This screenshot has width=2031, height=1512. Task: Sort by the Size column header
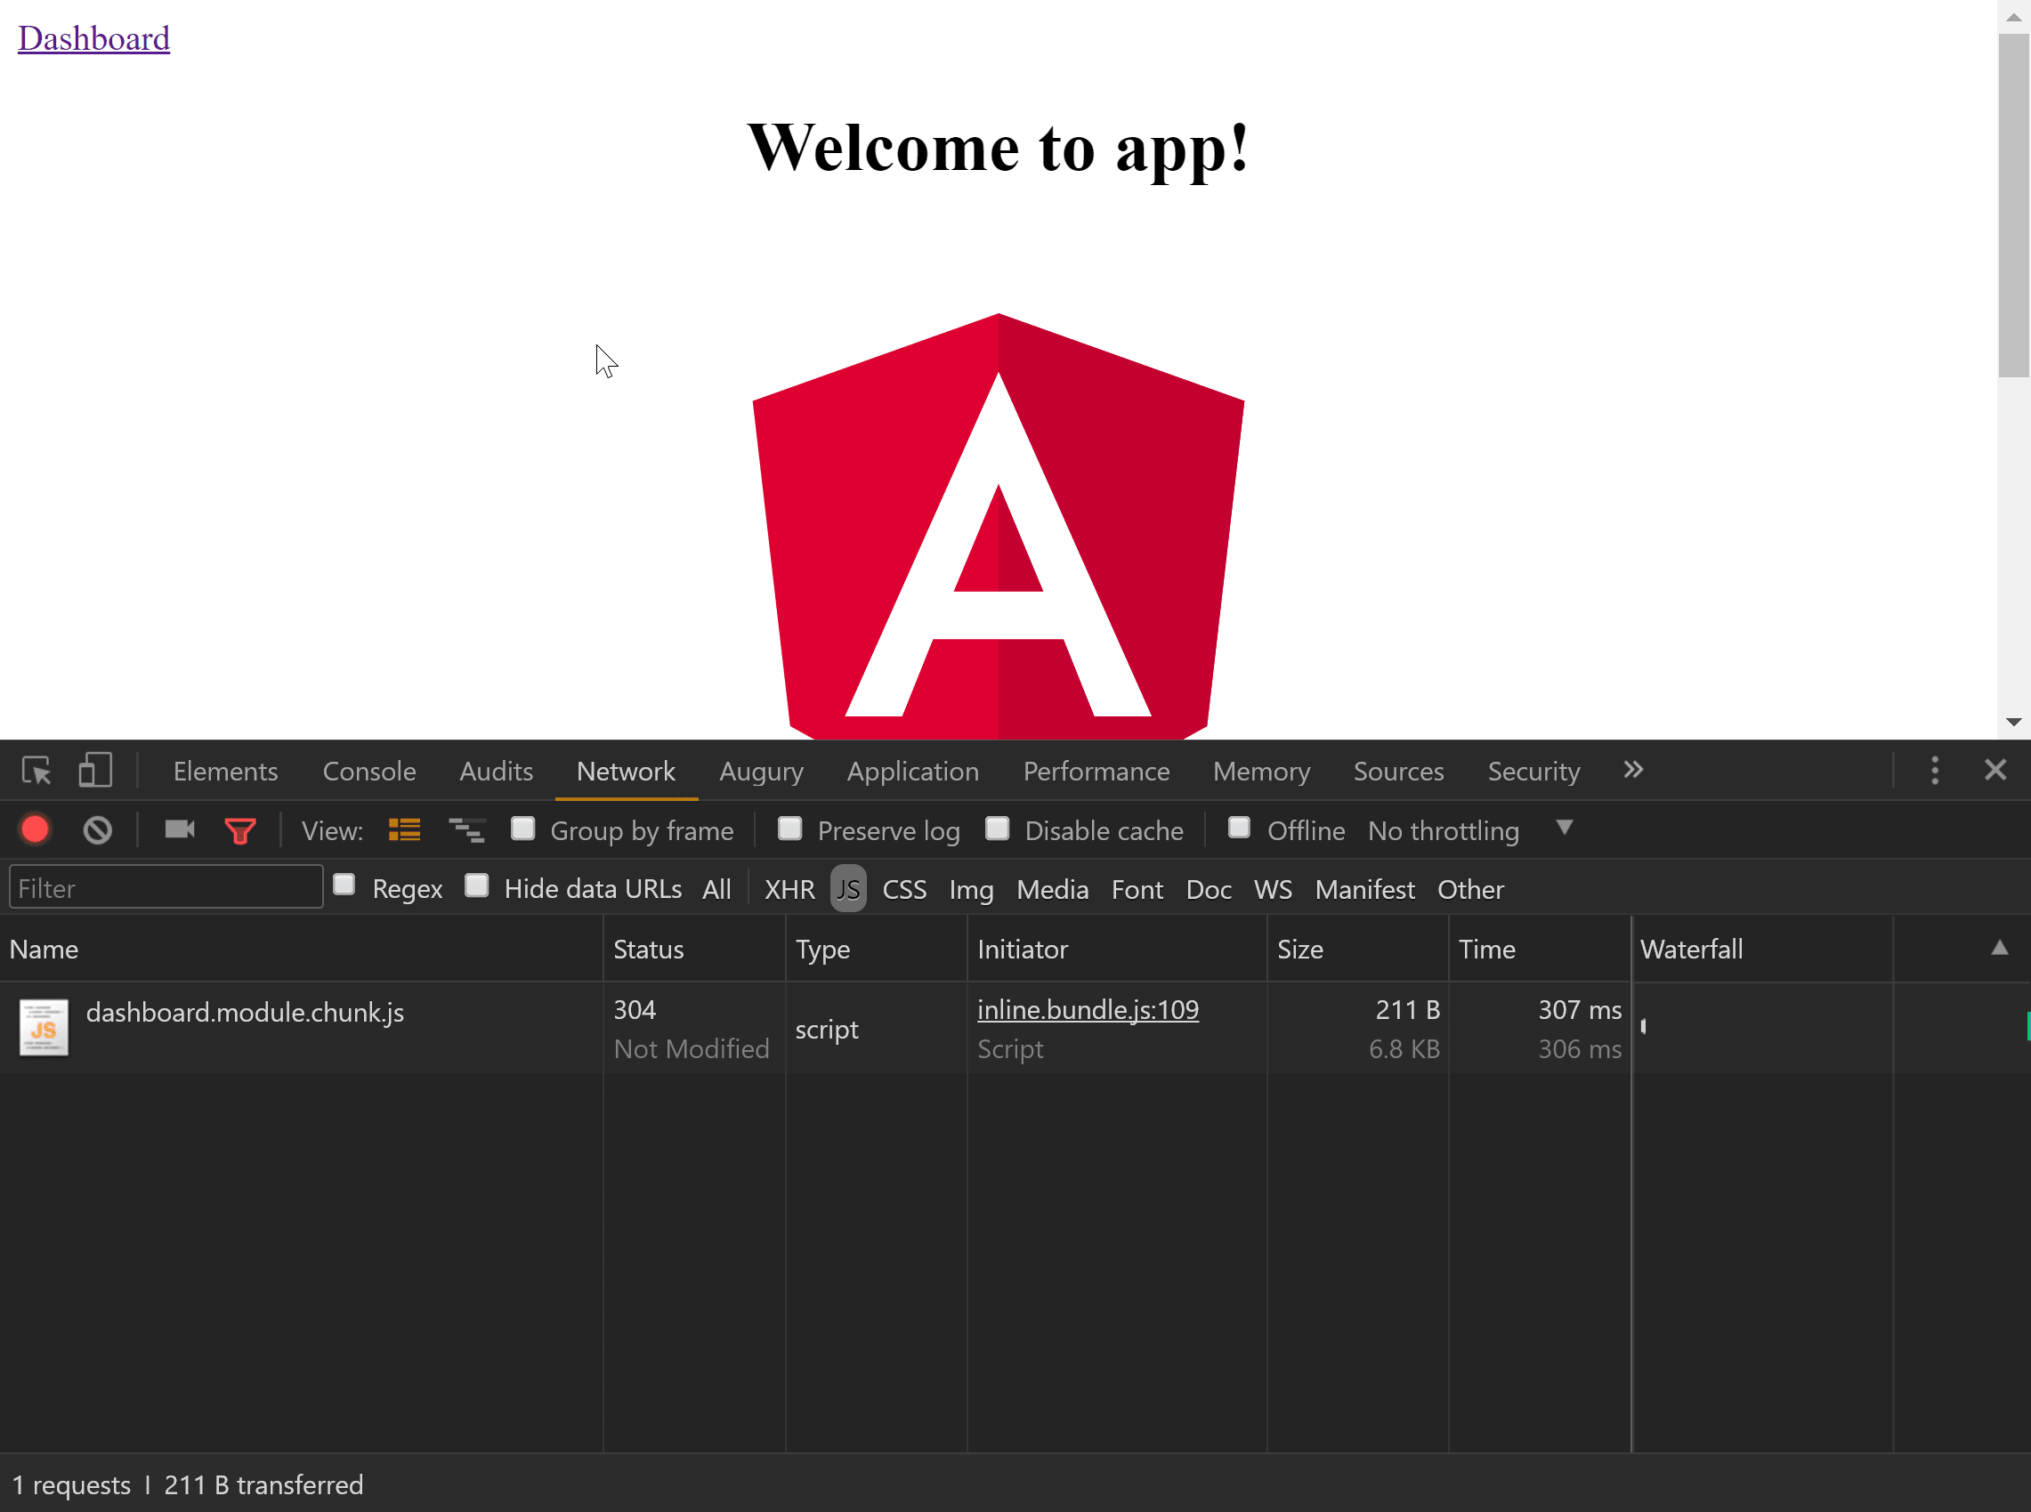tap(1357, 950)
